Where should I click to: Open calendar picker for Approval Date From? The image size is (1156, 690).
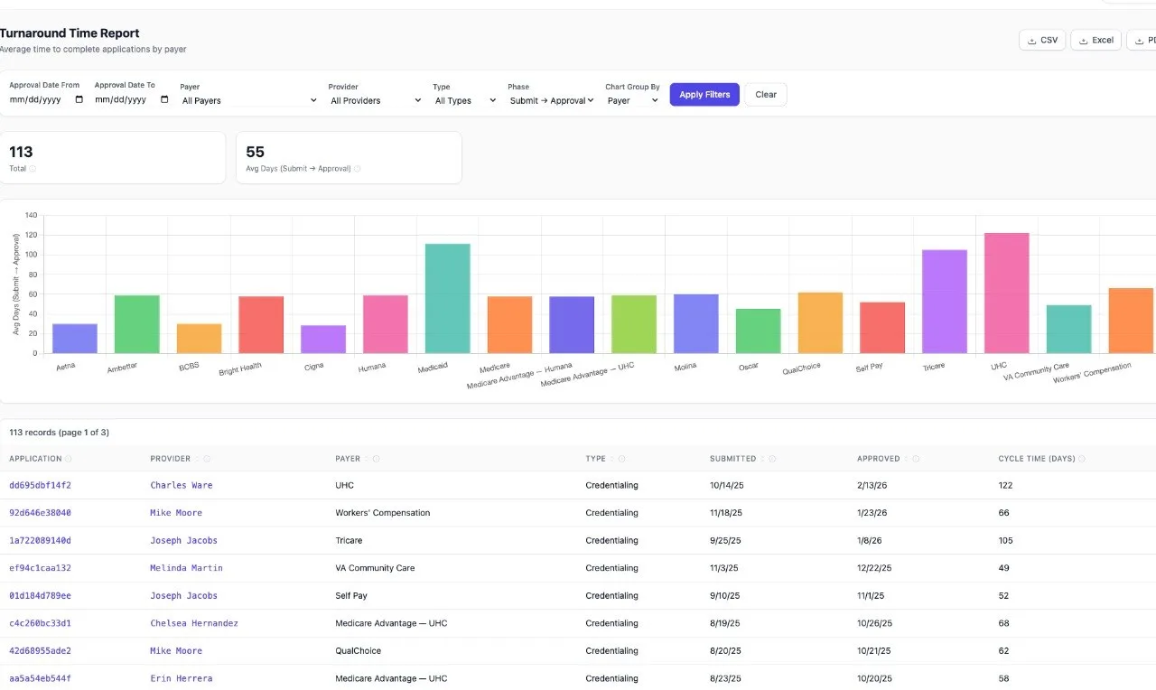pos(79,99)
